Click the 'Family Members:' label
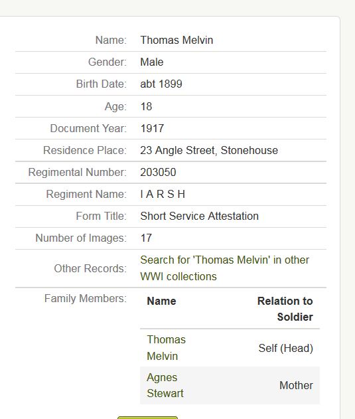 coord(85,298)
